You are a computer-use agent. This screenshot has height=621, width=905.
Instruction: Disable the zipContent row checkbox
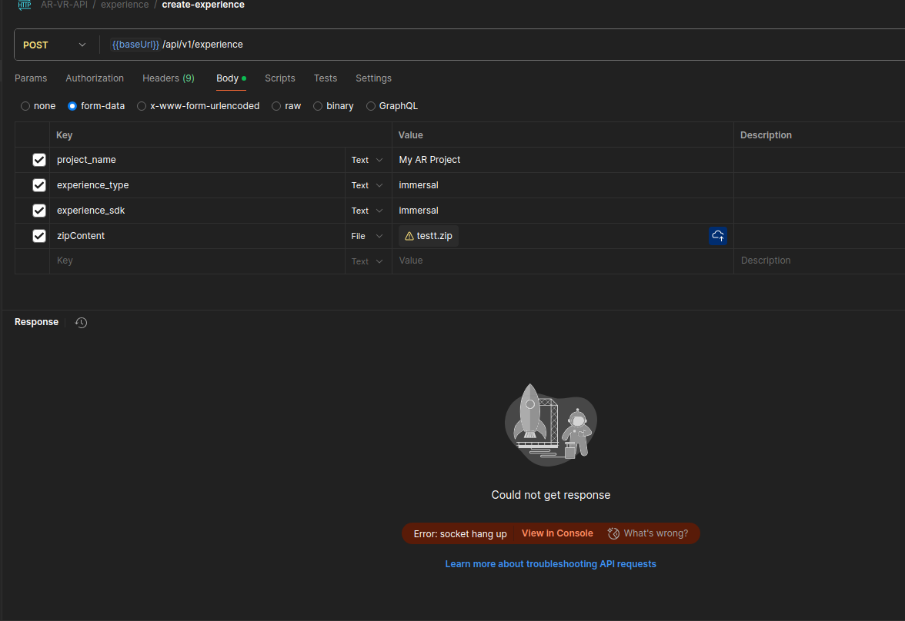(39, 236)
